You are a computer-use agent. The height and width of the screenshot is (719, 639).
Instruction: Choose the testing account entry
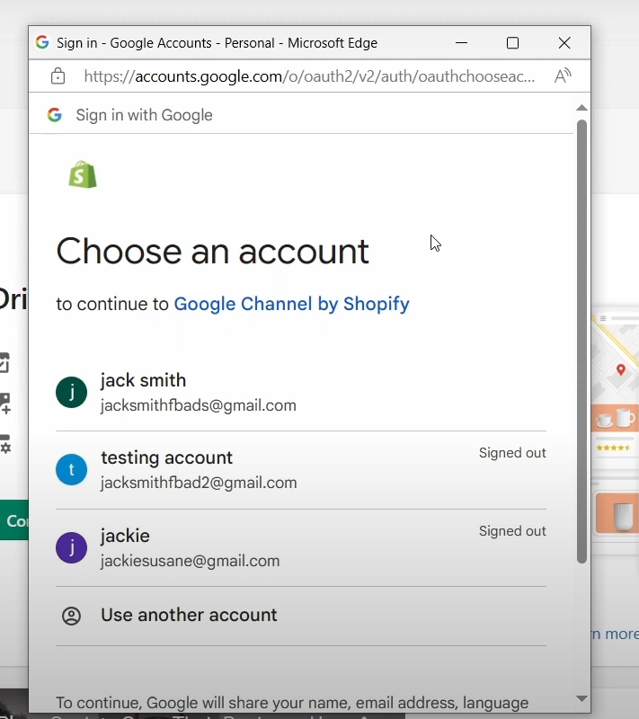(x=198, y=470)
